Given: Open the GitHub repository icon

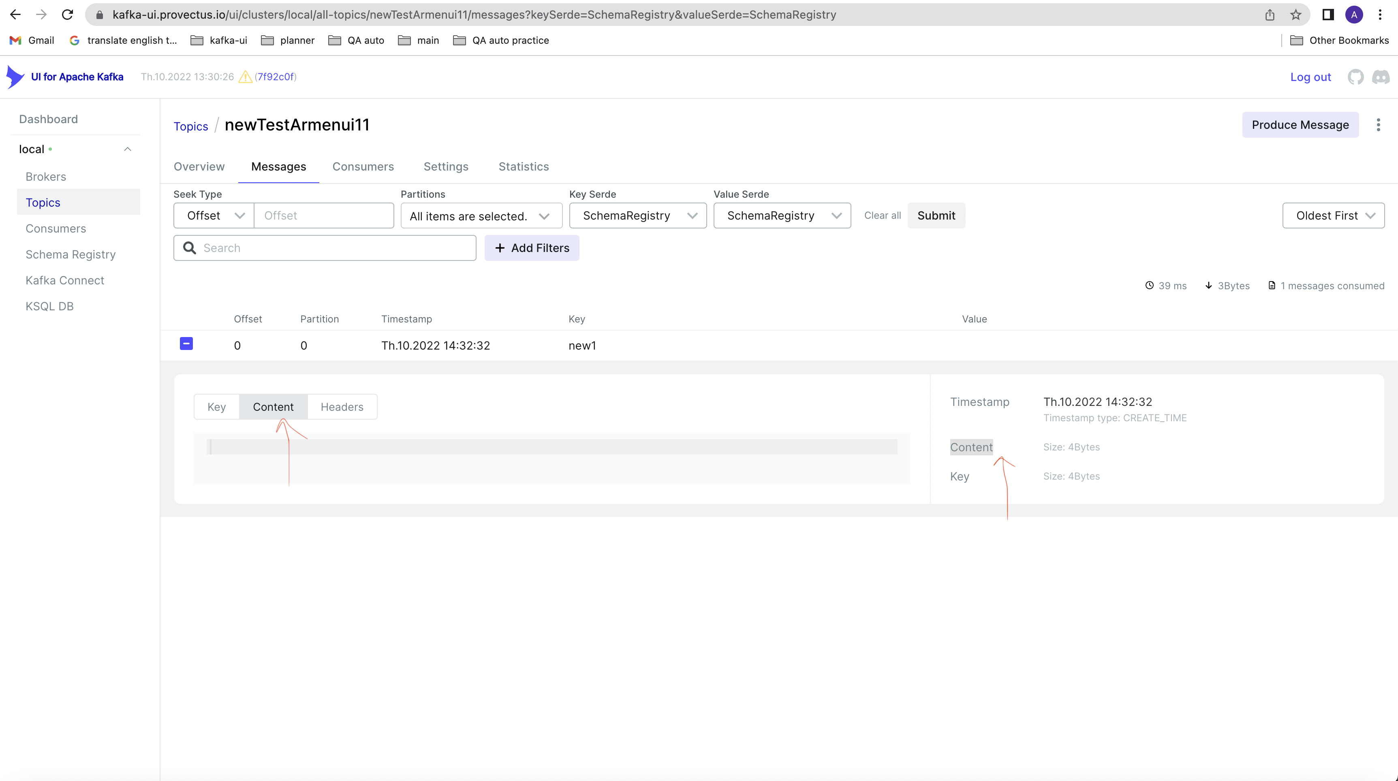Looking at the screenshot, I should (x=1356, y=77).
